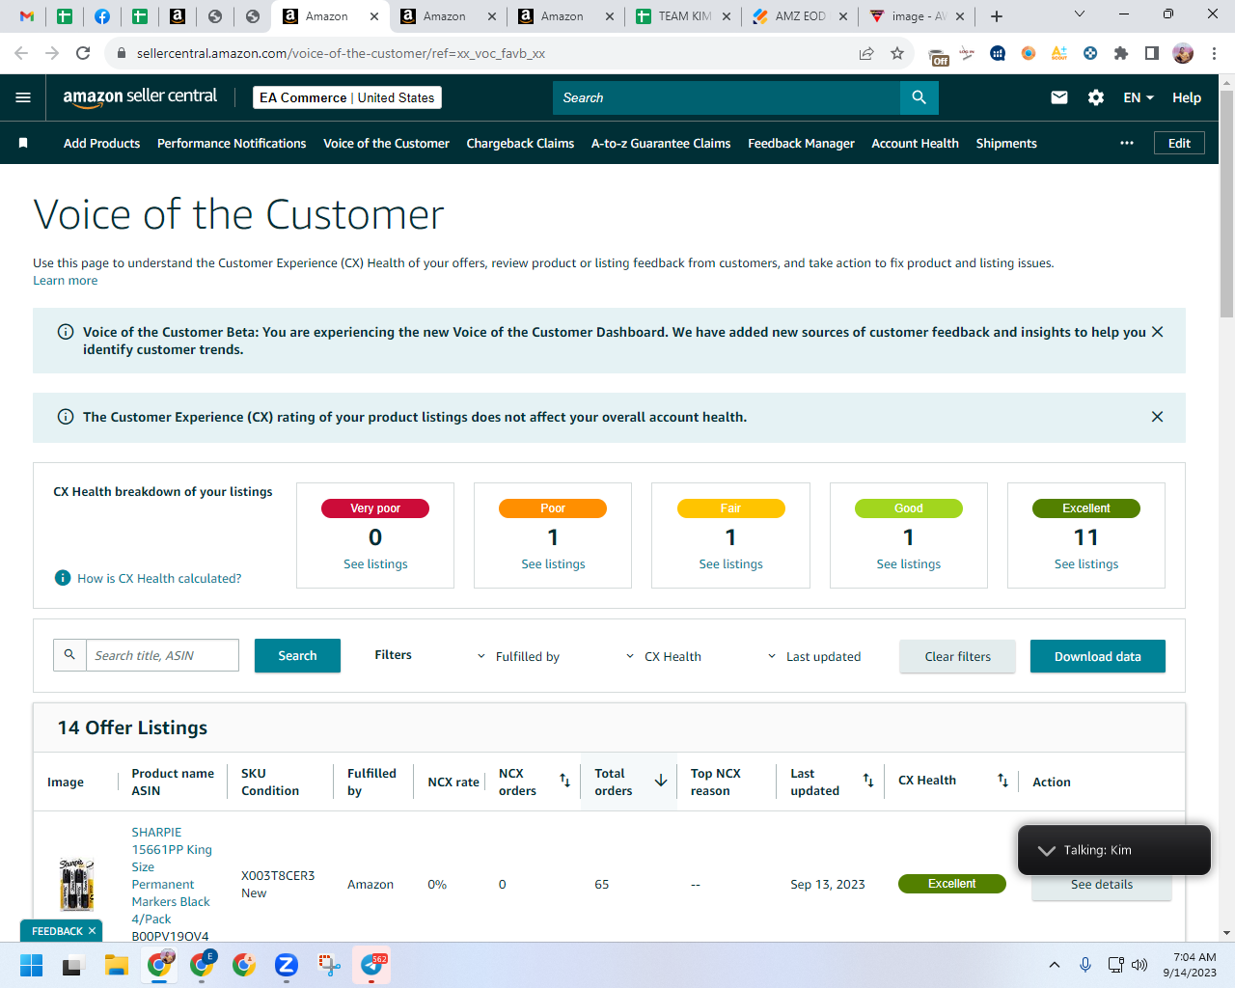Open the Chrome profile avatar
This screenshot has width=1235, height=988.
pos(1183,53)
